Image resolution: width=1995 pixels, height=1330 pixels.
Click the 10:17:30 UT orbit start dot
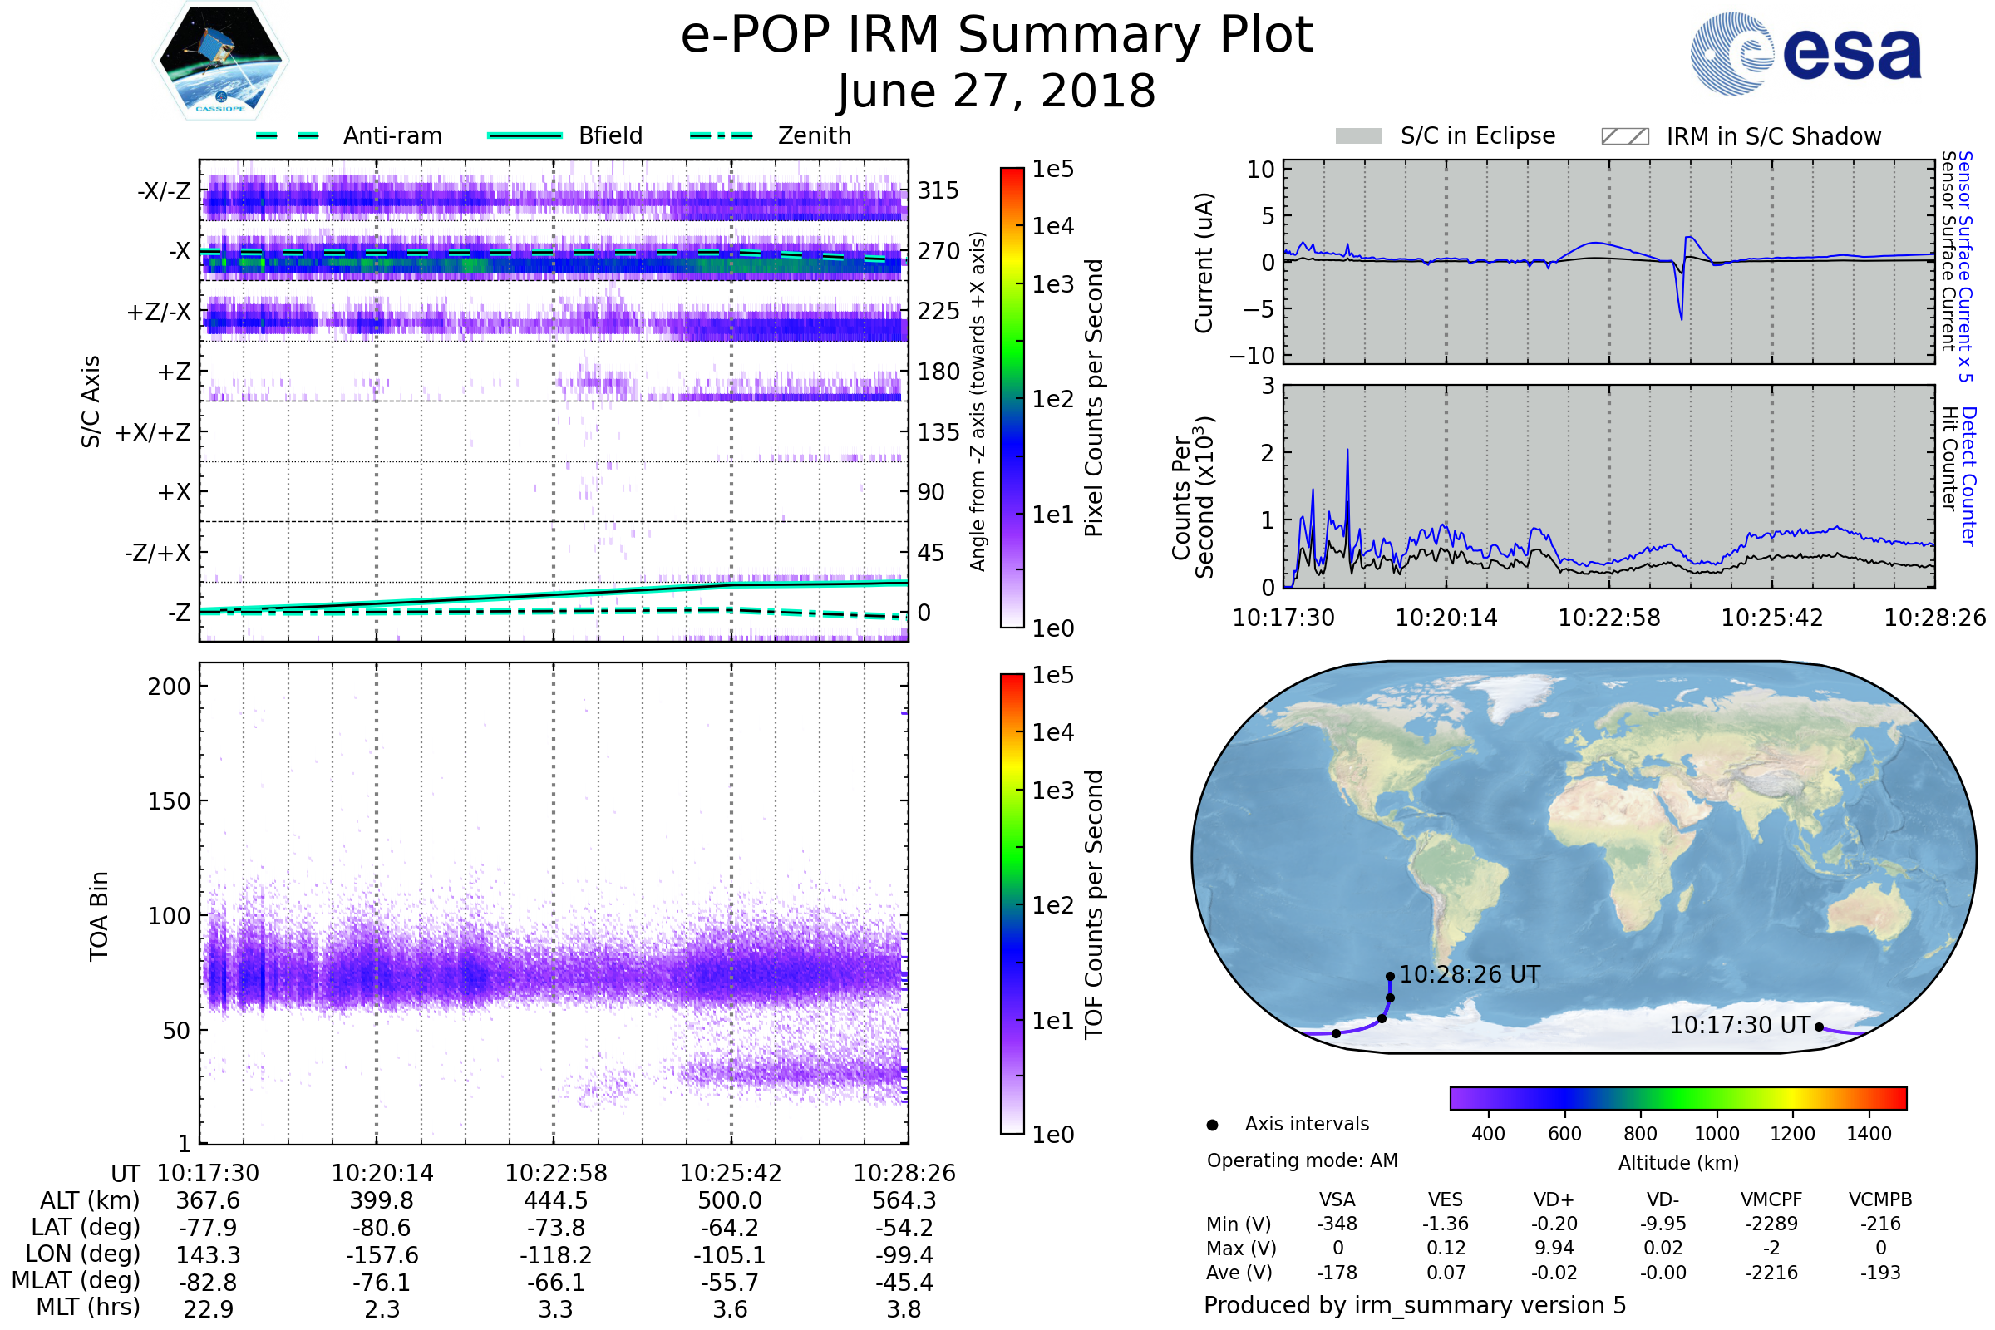[x=1819, y=1027]
